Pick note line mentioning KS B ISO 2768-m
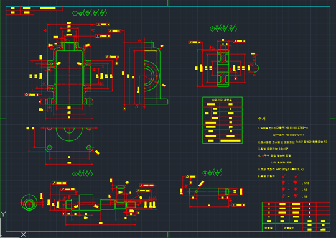The image size is (336, 238). point(283,128)
